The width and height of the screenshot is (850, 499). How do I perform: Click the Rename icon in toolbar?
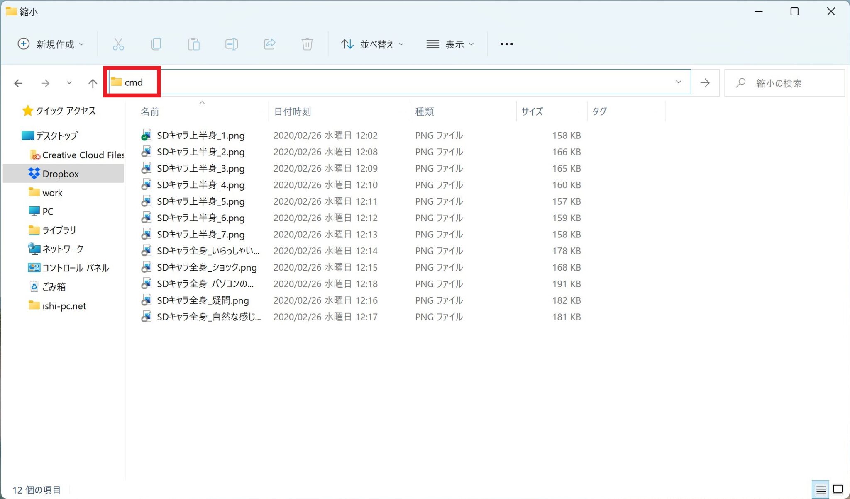[x=232, y=44]
